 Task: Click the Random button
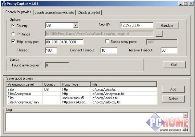tap(167, 26)
